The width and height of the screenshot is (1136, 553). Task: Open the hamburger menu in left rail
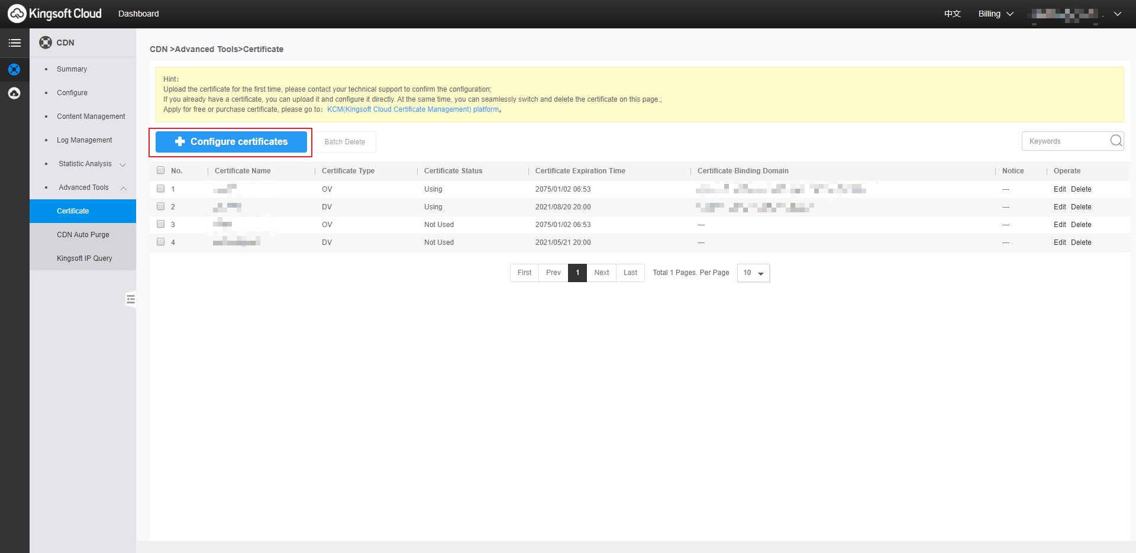tap(14, 43)
